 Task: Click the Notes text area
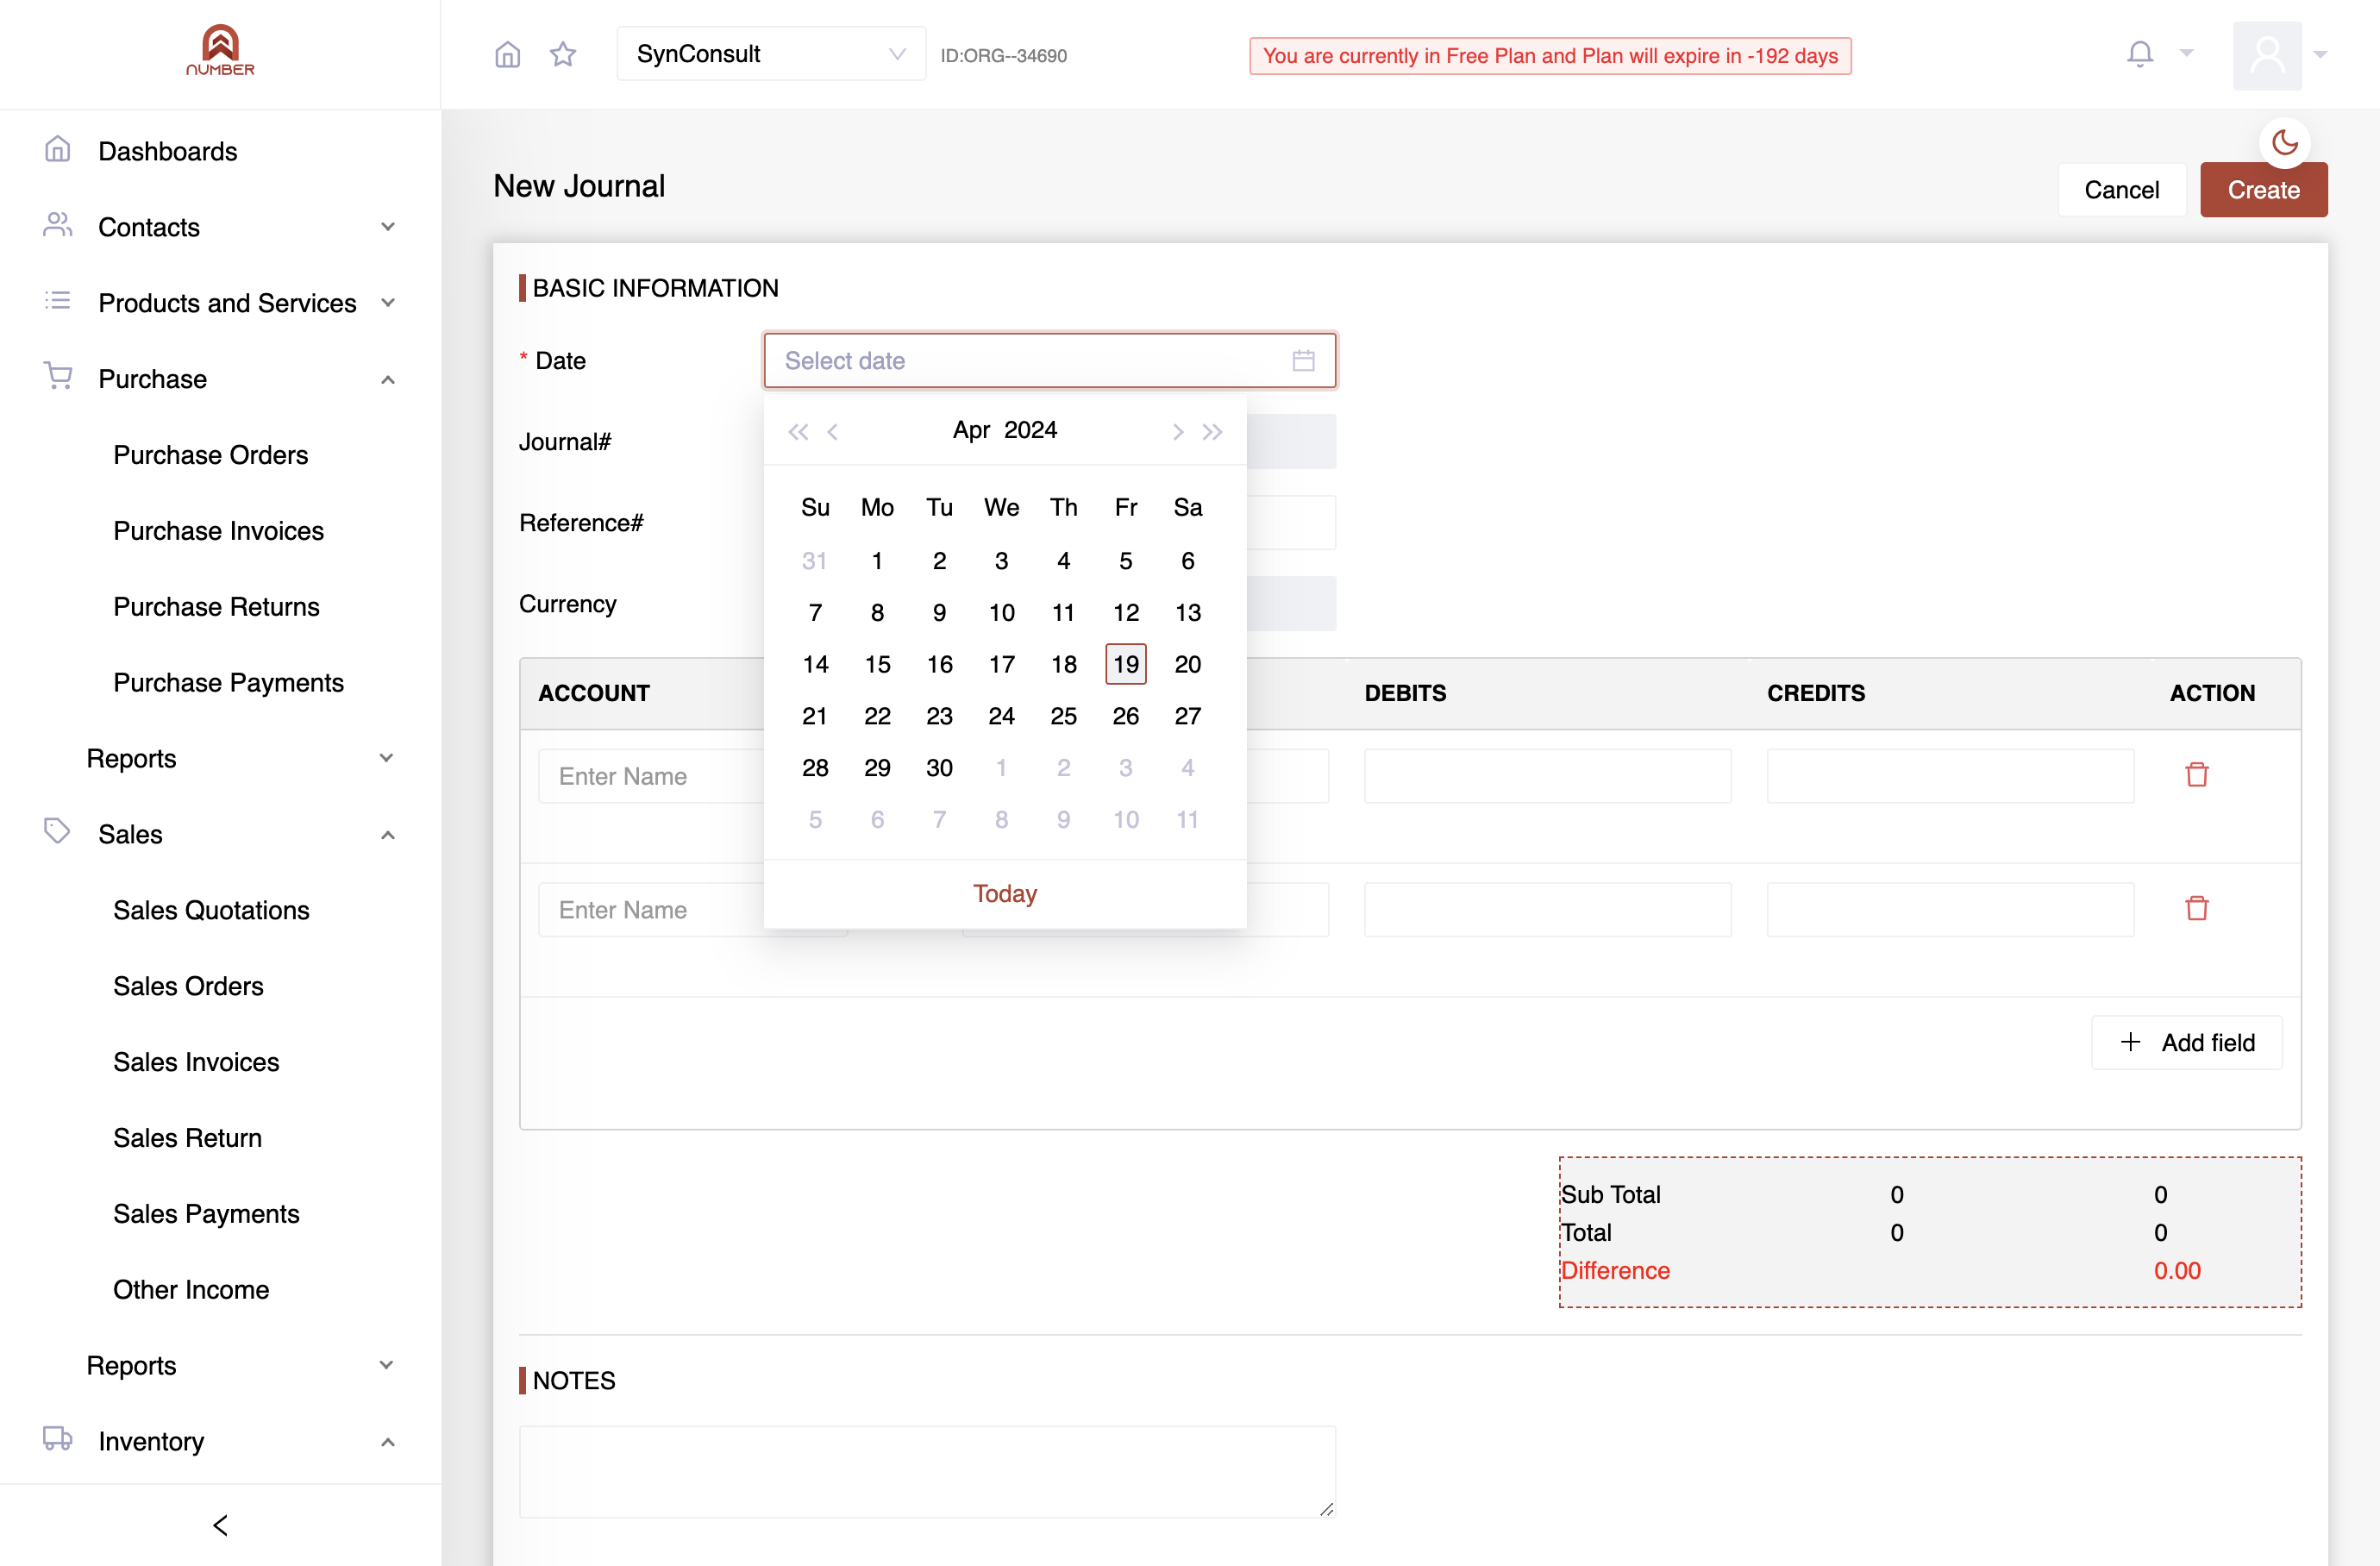pyautogui.click(x=927, y=1471)
